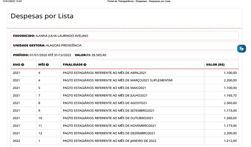Click the FAVORECIDO field with Ilanna Julya
Viewport: 251px width, 147px height.
125,36
